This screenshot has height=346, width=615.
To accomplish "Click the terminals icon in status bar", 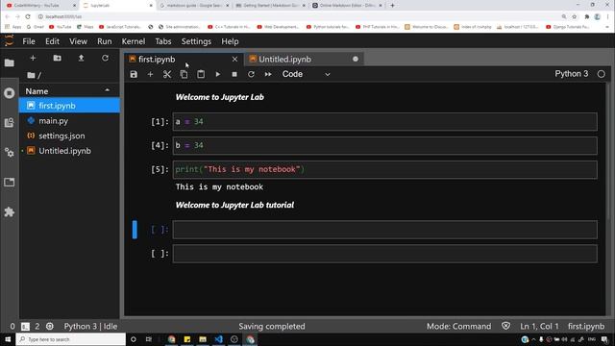I will point(25,326).
